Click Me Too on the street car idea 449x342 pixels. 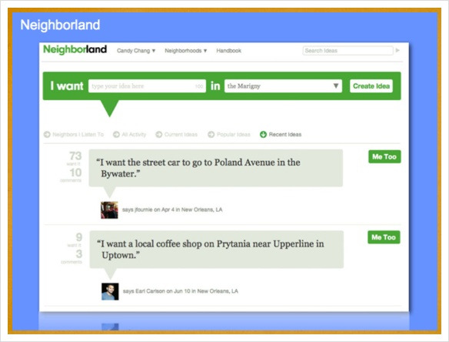point(384,156)
